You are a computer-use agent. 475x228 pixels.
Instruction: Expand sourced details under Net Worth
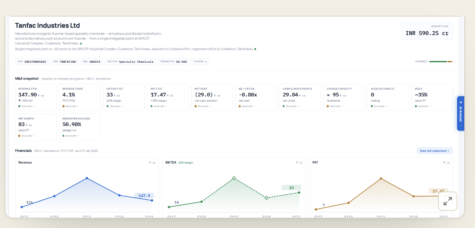(27, 136)
